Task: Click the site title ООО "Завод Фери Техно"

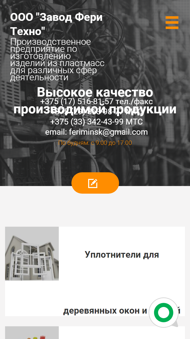Action: [x=56, y=25]
